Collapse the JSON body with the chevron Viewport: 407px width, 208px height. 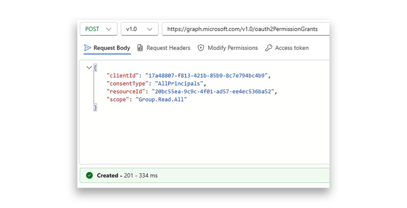pyautogui.click(x=89, y=68)
